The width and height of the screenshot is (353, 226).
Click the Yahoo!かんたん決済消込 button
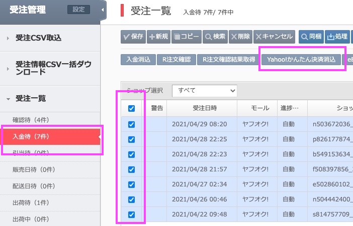pyautogui.click(x=301, y=60)
